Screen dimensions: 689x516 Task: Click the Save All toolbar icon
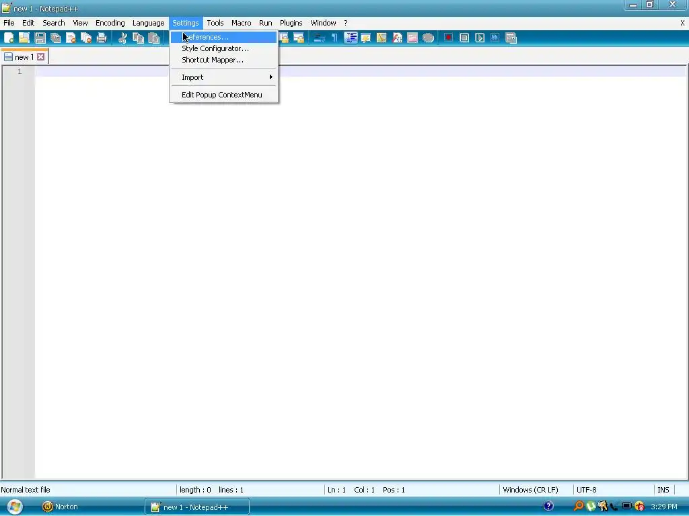click(x=55, y=38)
